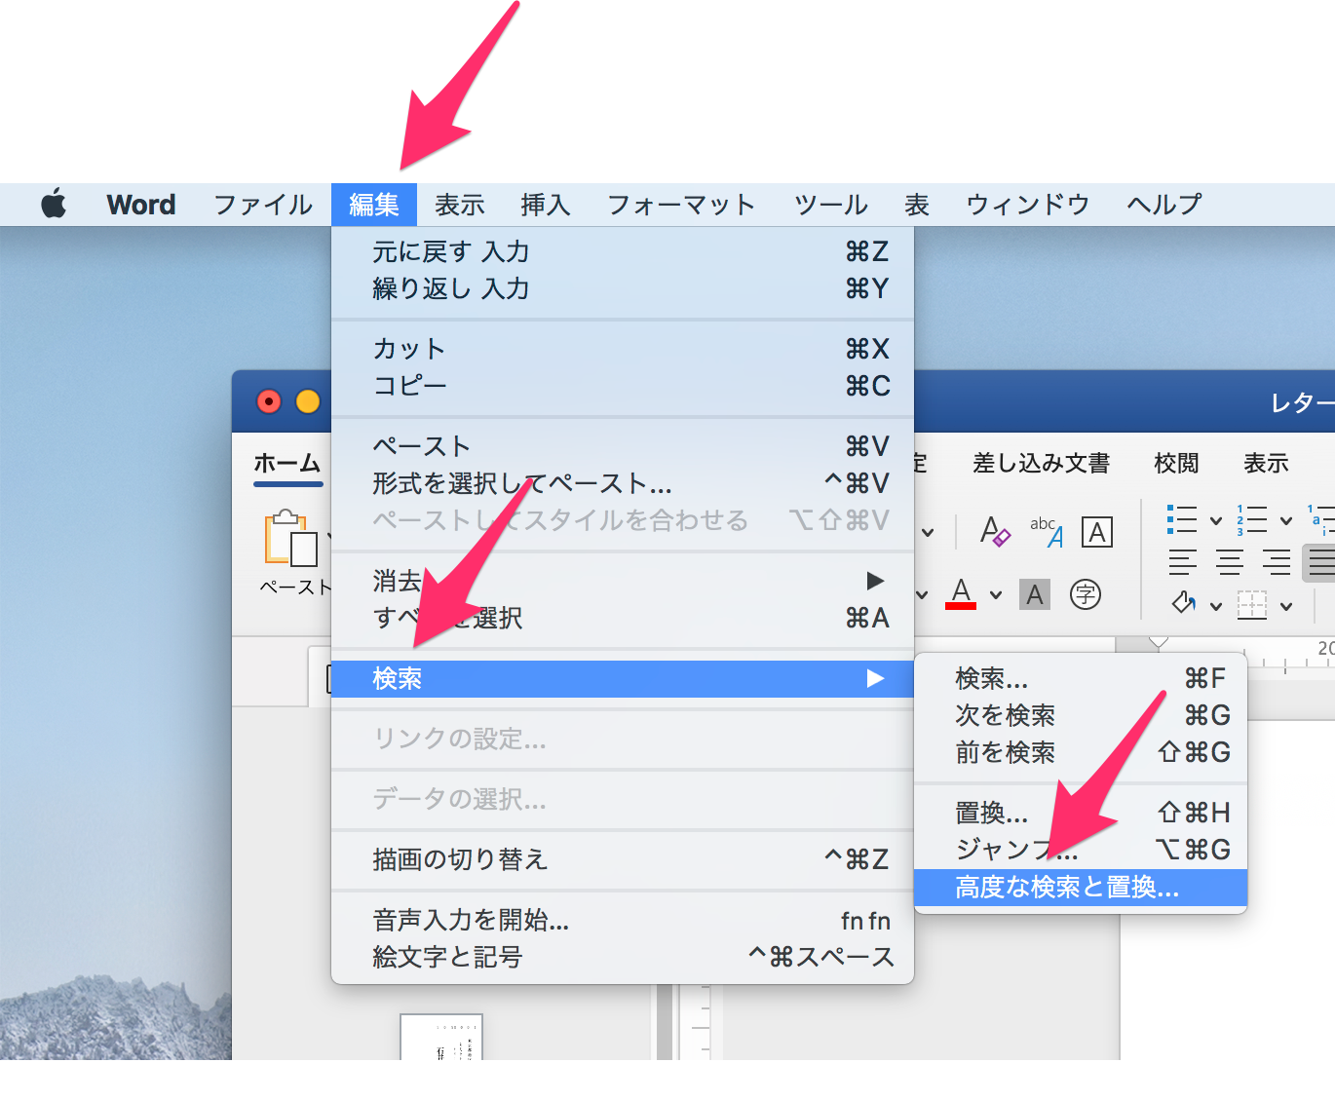
Task: Open the フォーマット menu
Action: coord(682,205)
